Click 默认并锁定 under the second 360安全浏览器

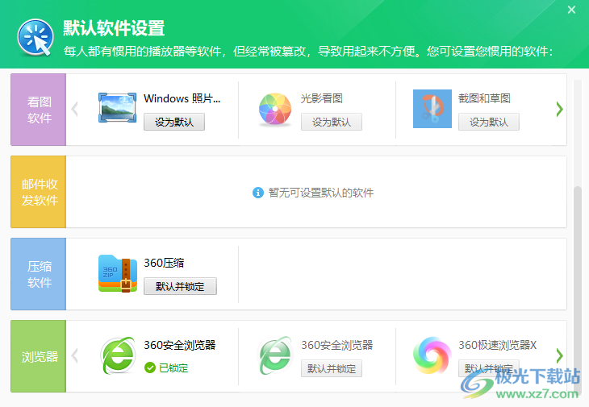pos(332,368)
